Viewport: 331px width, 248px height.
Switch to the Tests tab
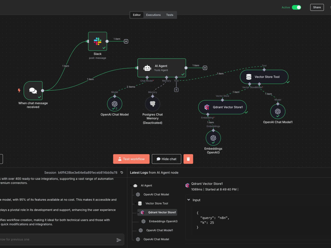pyautogui.click(x=170, y=15)
